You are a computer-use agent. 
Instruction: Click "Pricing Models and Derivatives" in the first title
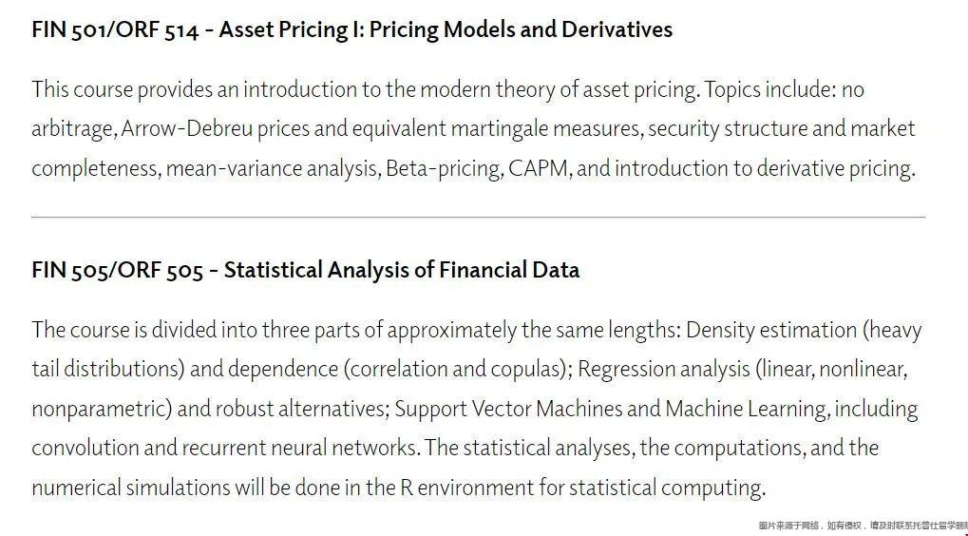(521, 29)
